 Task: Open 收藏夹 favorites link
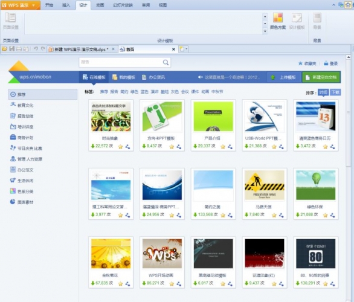point(307,63)
